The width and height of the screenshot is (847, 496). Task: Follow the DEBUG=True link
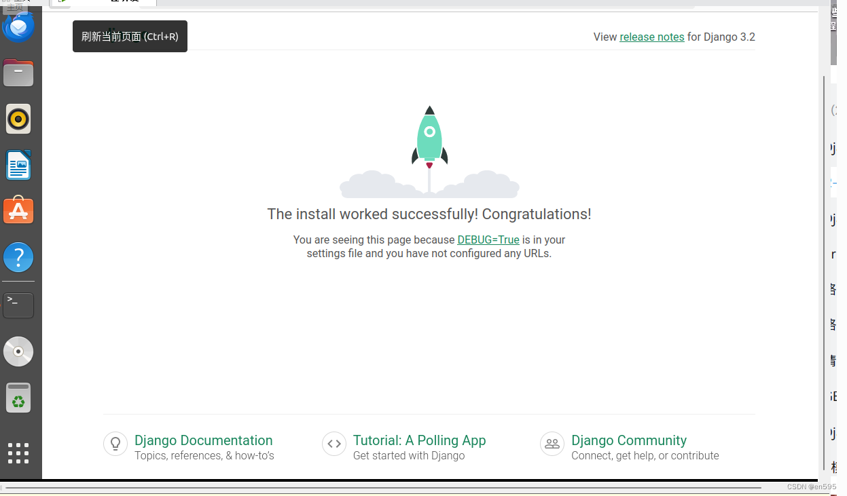tap(488, 240)
